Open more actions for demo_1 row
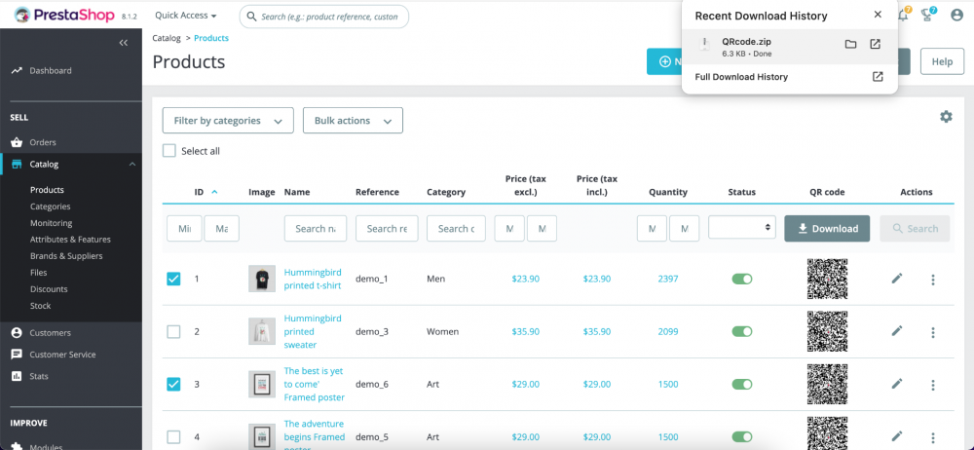Viewport: 974px width, 450px height. pyautogui.click(x=933, y=280)
